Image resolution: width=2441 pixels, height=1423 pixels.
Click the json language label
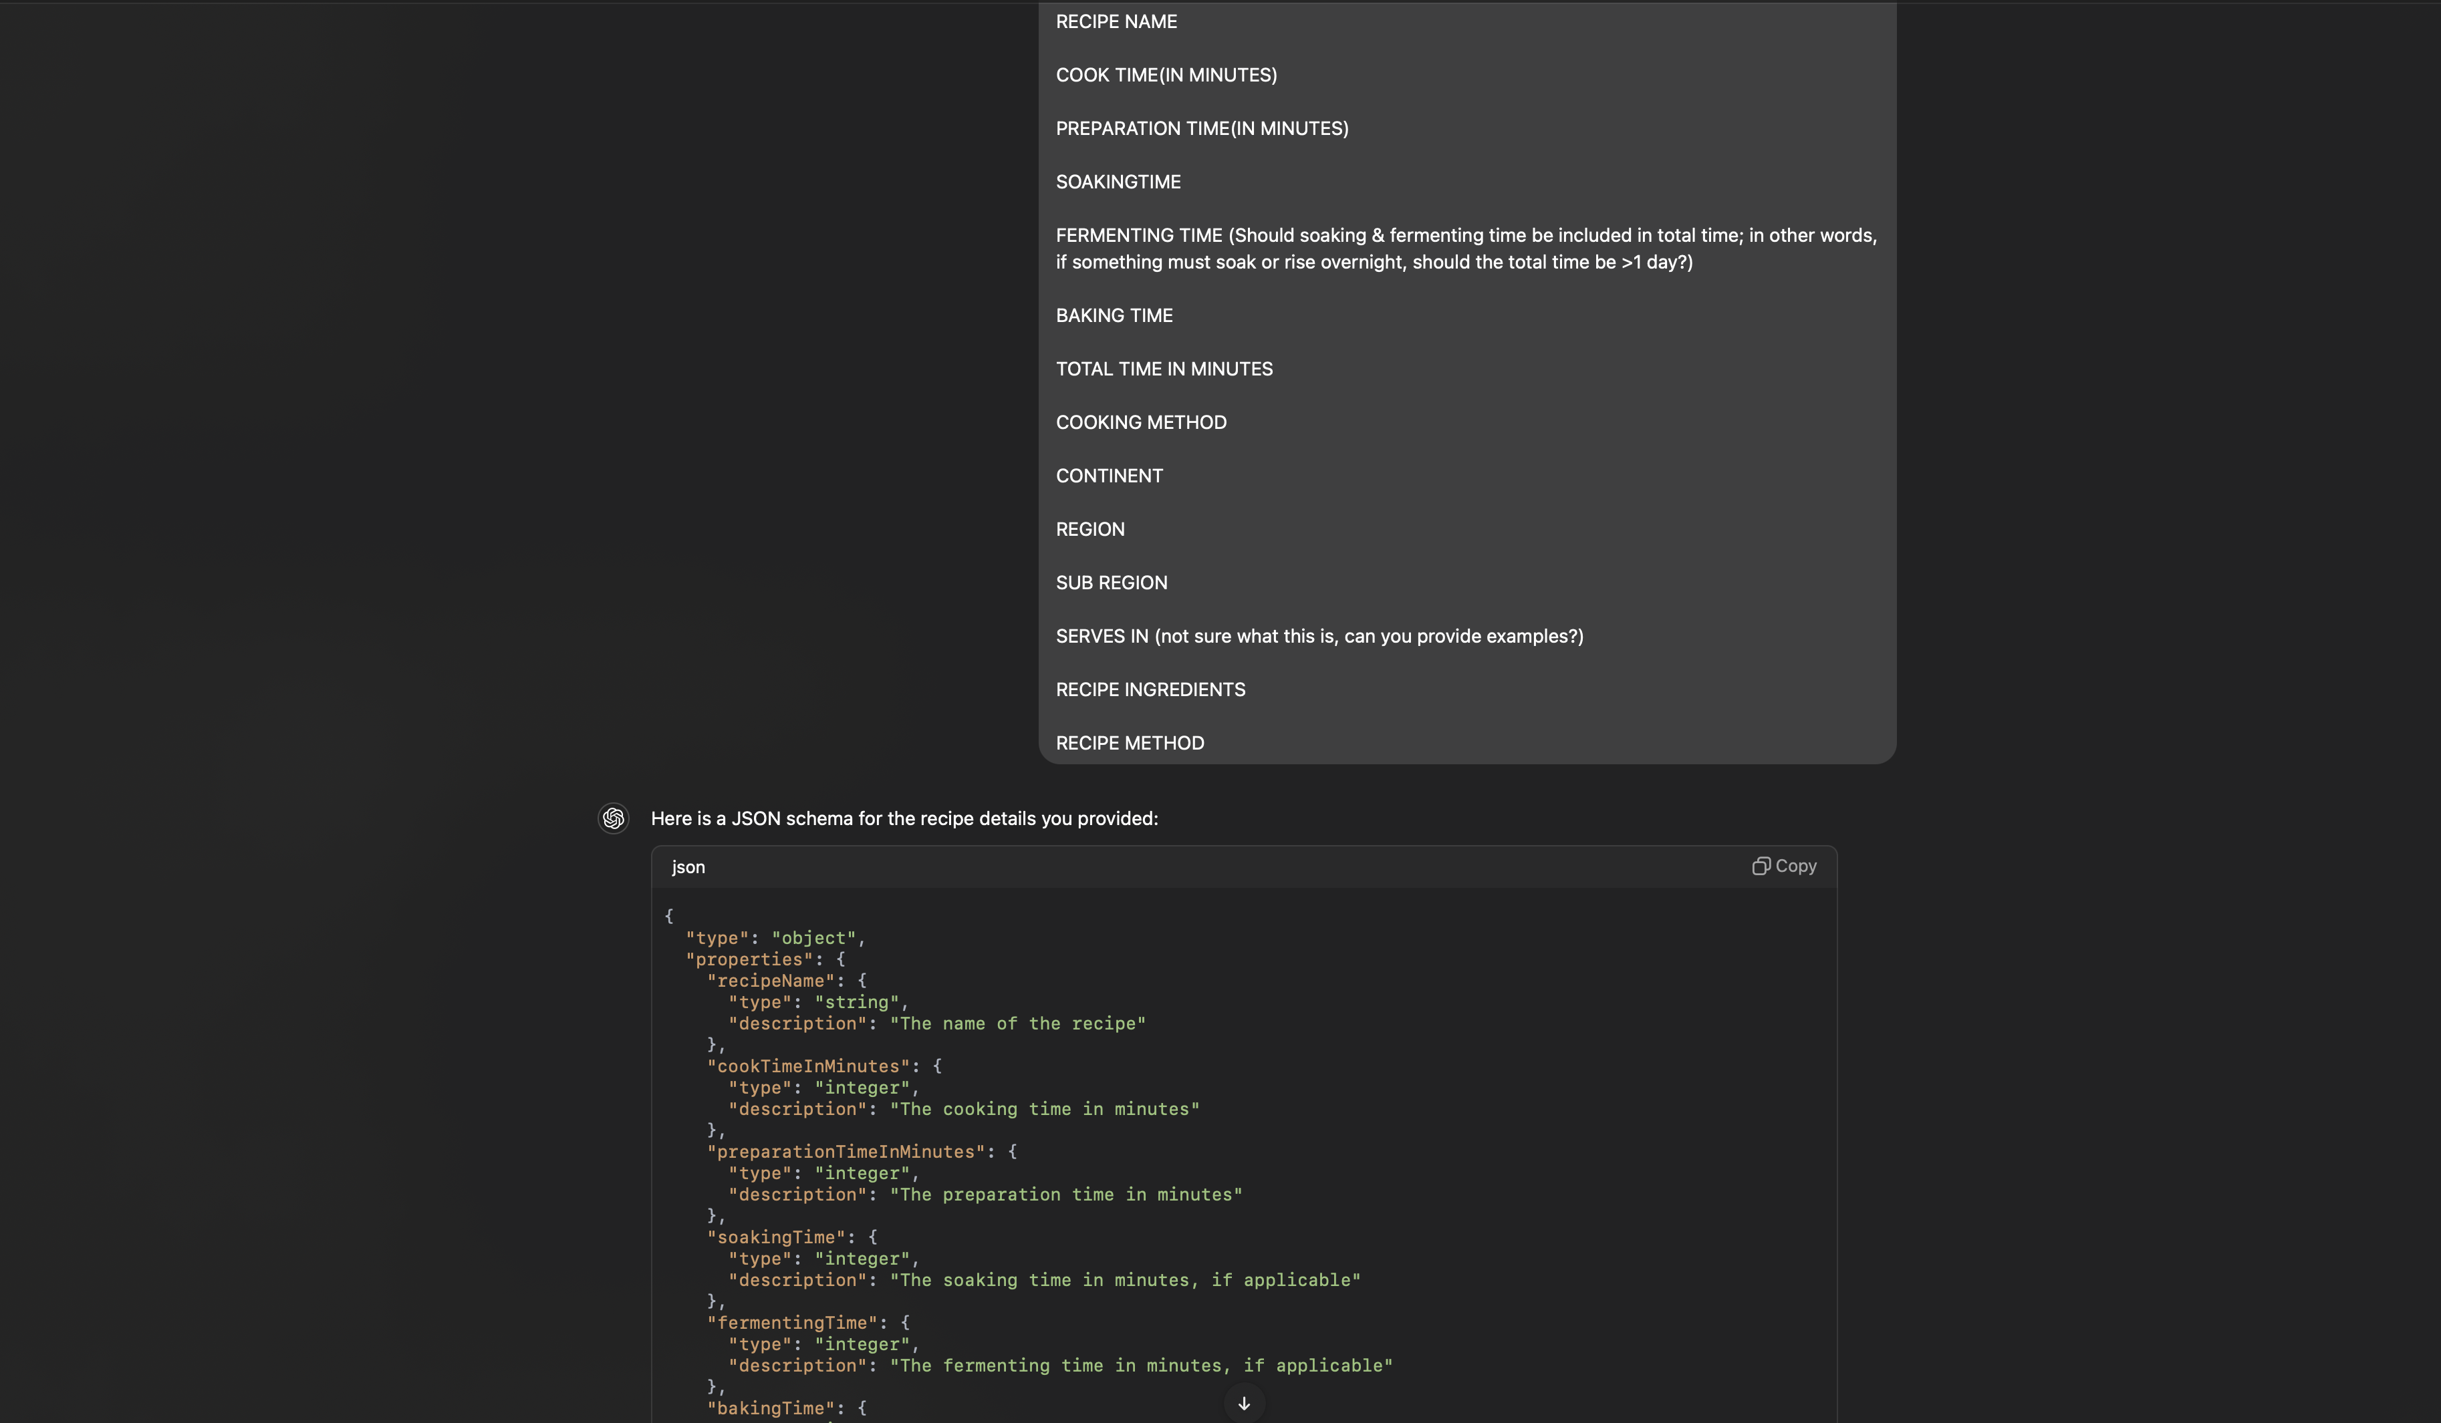tap(688, 867)
